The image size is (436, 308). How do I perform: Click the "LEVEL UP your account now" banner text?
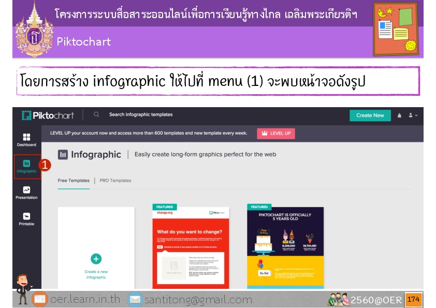[x=149, y=133]
